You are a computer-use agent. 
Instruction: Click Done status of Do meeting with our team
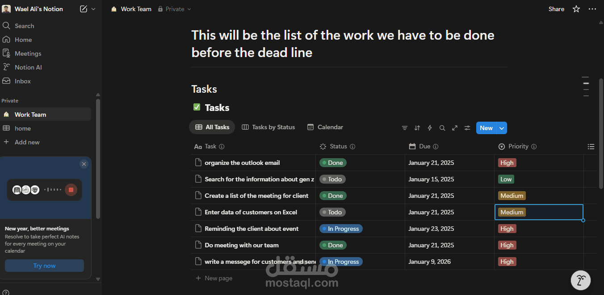tap(333, 245)
